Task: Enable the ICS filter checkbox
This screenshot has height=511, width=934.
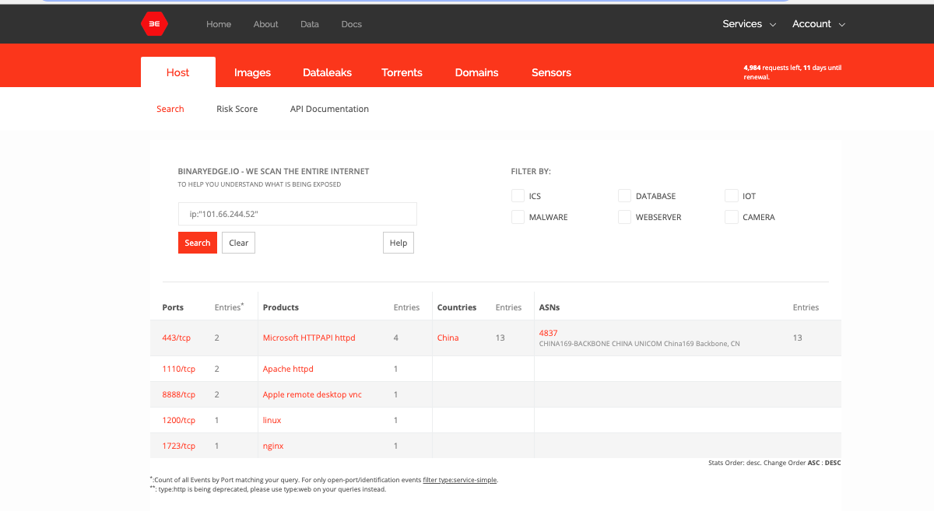Action: point(518,196)
